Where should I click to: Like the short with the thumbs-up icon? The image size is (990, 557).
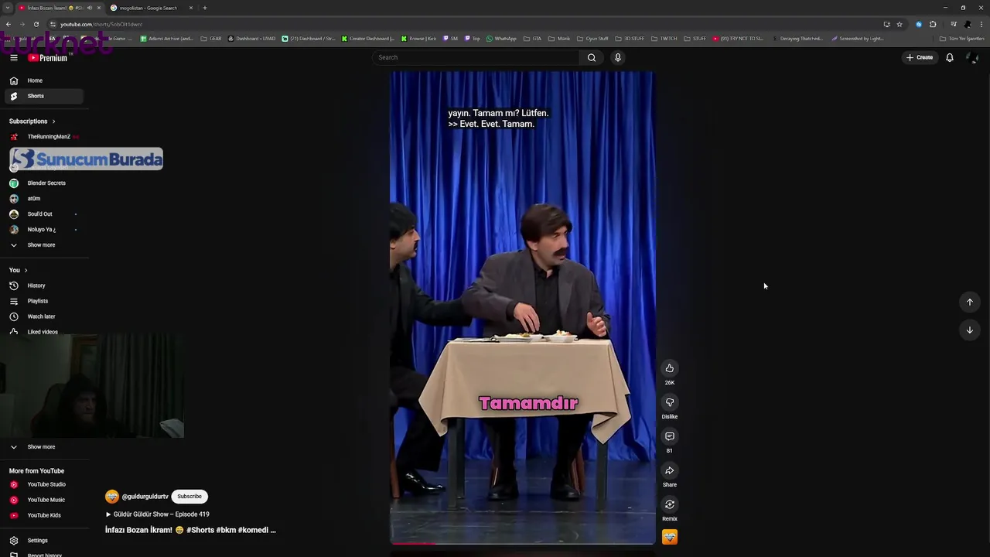click(x=670, y=368)
